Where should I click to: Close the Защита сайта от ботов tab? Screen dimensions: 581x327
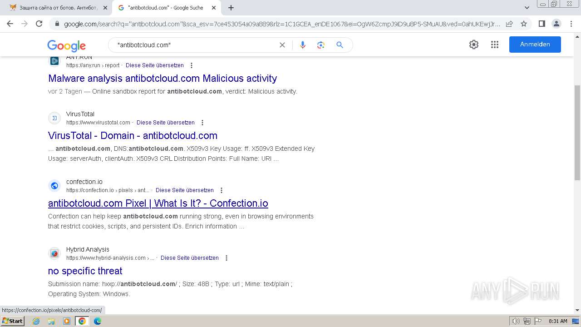(x=105, y=8)
